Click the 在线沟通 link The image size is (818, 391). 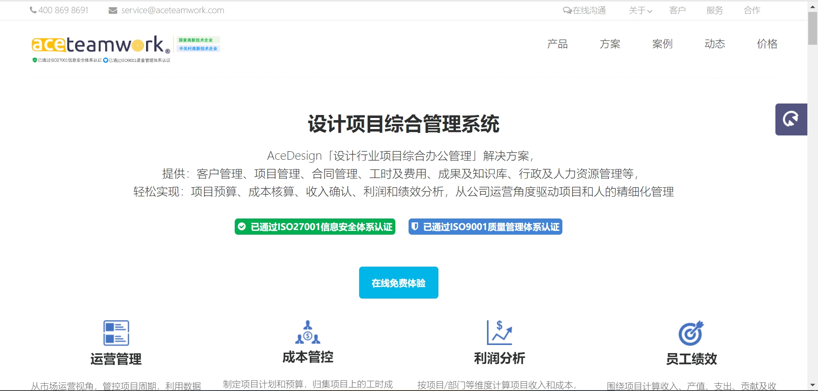[x=589, y=11]
